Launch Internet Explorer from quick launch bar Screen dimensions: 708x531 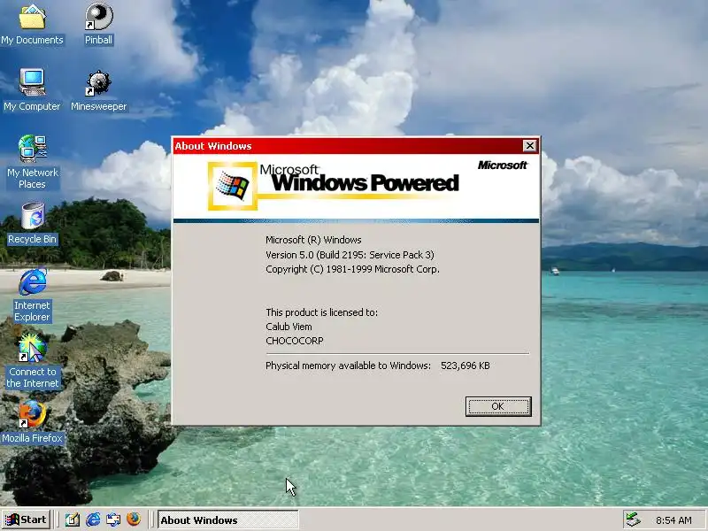click(x=93, y=519)
